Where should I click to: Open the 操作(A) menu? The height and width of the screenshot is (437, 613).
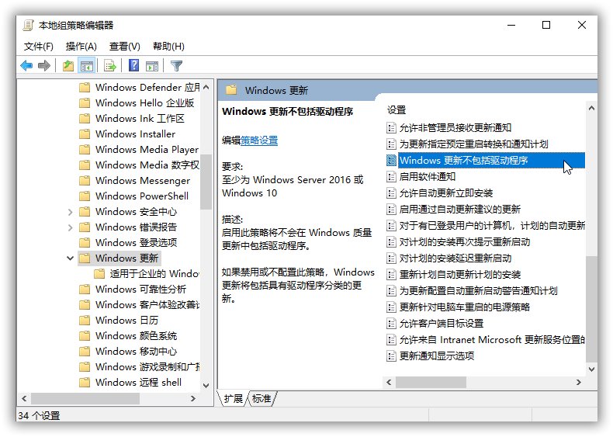(81, 47)
